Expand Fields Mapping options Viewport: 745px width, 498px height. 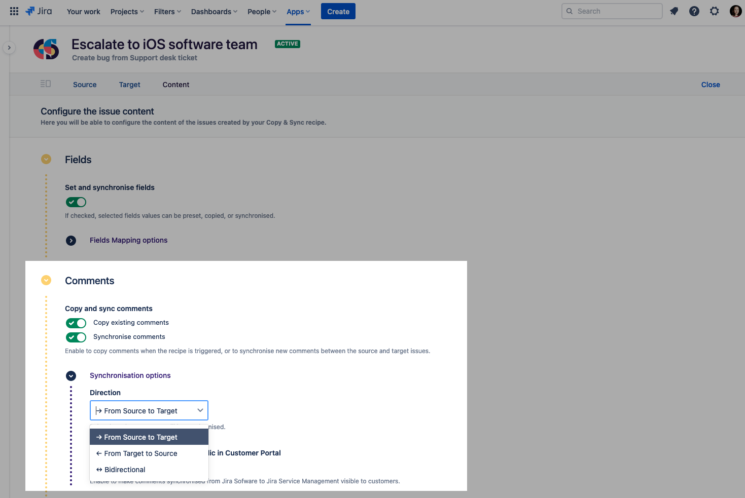[71, 241]
